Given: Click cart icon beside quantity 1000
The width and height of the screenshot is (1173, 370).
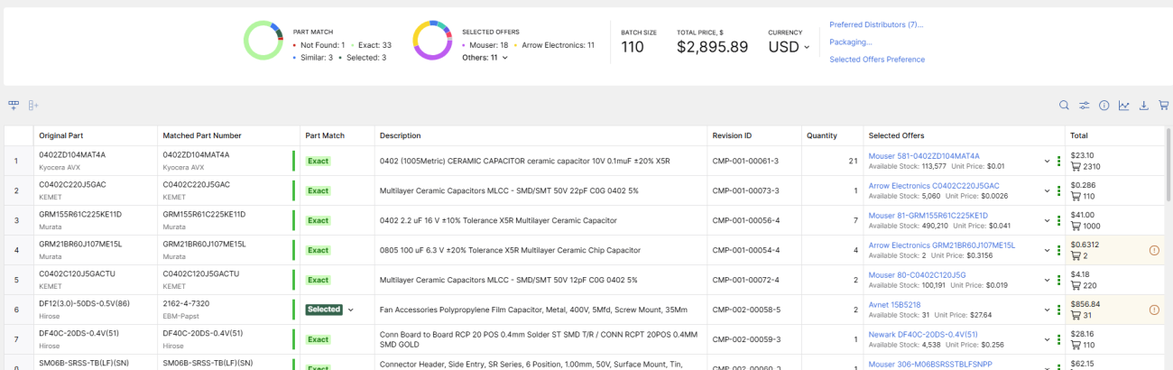Looking at the screenshot, I should coord(1075,227).
